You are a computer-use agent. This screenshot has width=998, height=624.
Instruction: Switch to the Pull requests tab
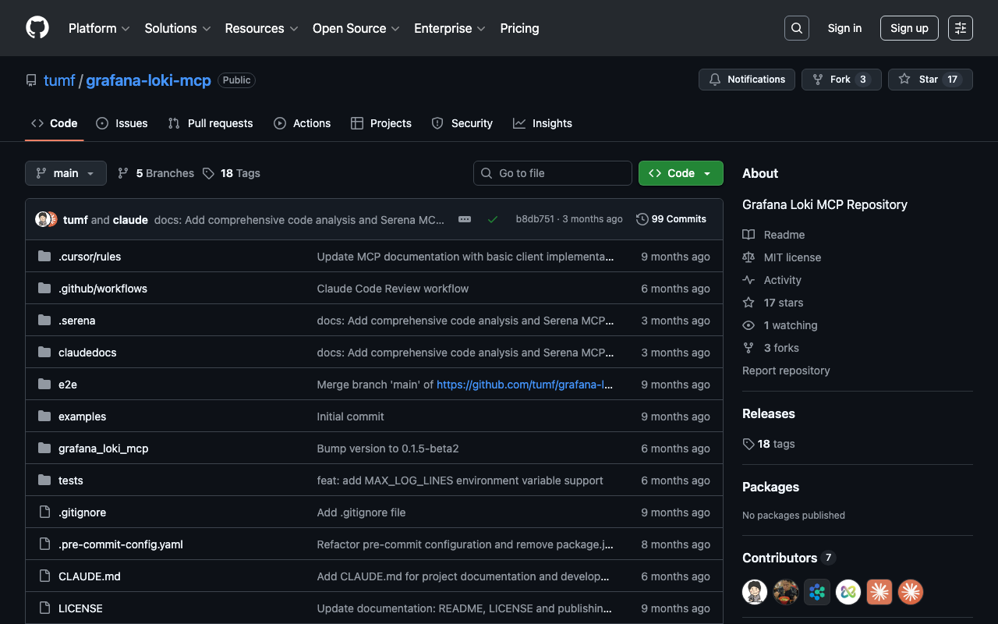tap(211, 123)
